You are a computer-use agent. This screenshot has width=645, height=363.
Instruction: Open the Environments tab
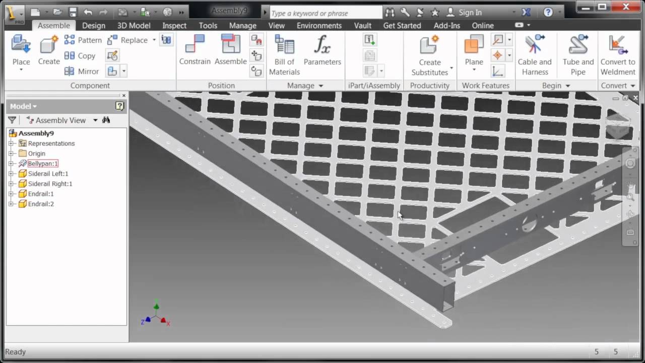(319, 25)
